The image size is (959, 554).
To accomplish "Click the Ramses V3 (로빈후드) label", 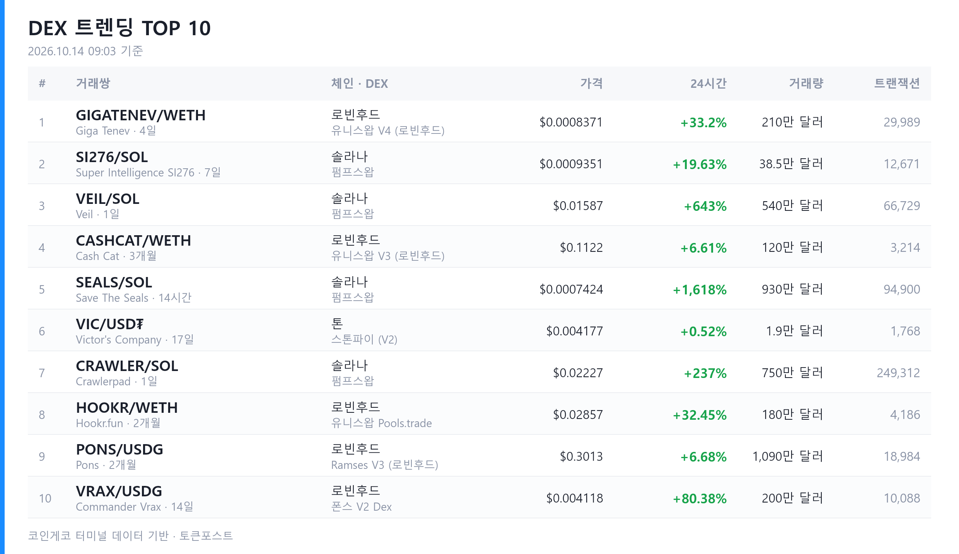I will [384, 465].
